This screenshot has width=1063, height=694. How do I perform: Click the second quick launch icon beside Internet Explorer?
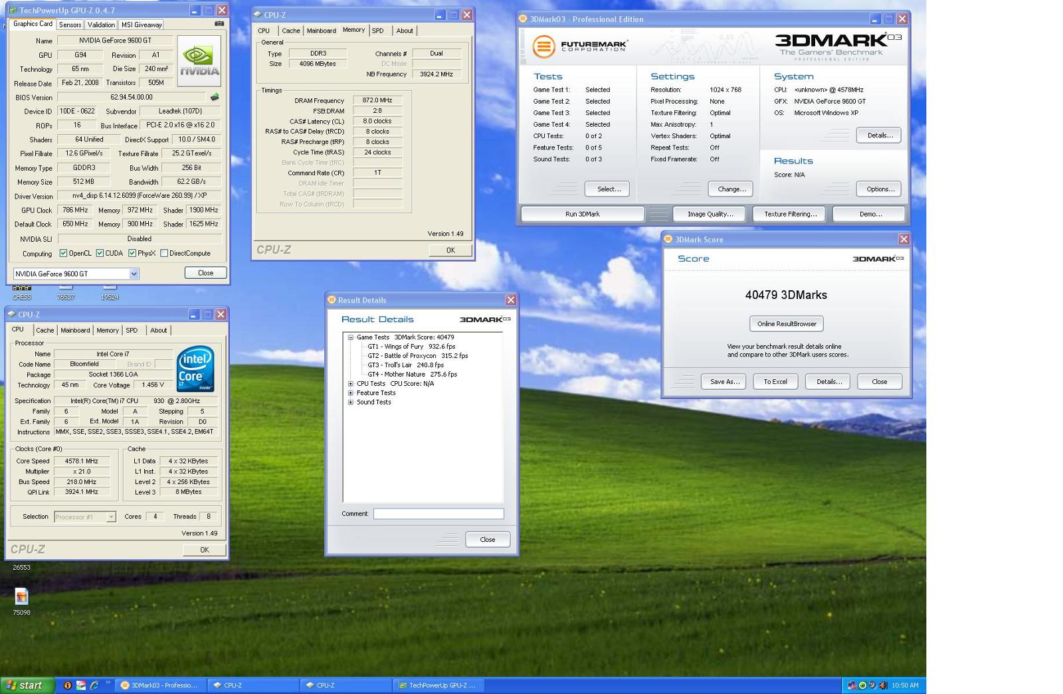coord(81,685)
